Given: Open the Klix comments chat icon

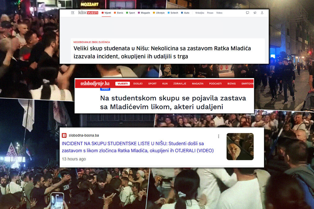Looking at the screenshot, I should [x=248, y=13].
